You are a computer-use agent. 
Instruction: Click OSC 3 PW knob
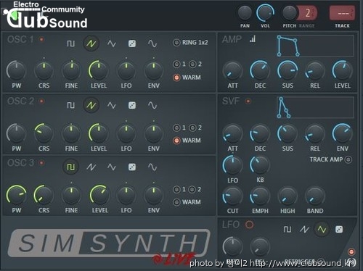[x=16, y=195]
